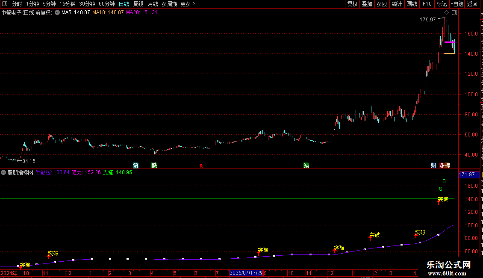483x278 pixels.
Task: Click the 涨榜 event marker
Action: coord(445,166)
